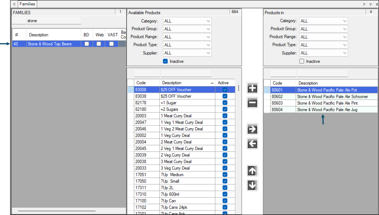Move product left with arrow button
This screenshot has width=379, height=215.
[252, 144]
